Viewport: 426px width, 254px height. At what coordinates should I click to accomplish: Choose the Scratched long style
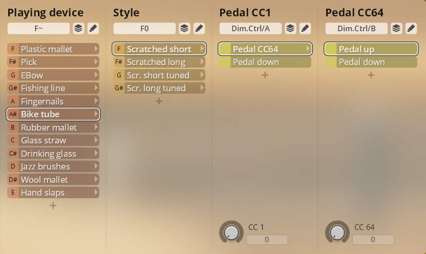(159, 62)
